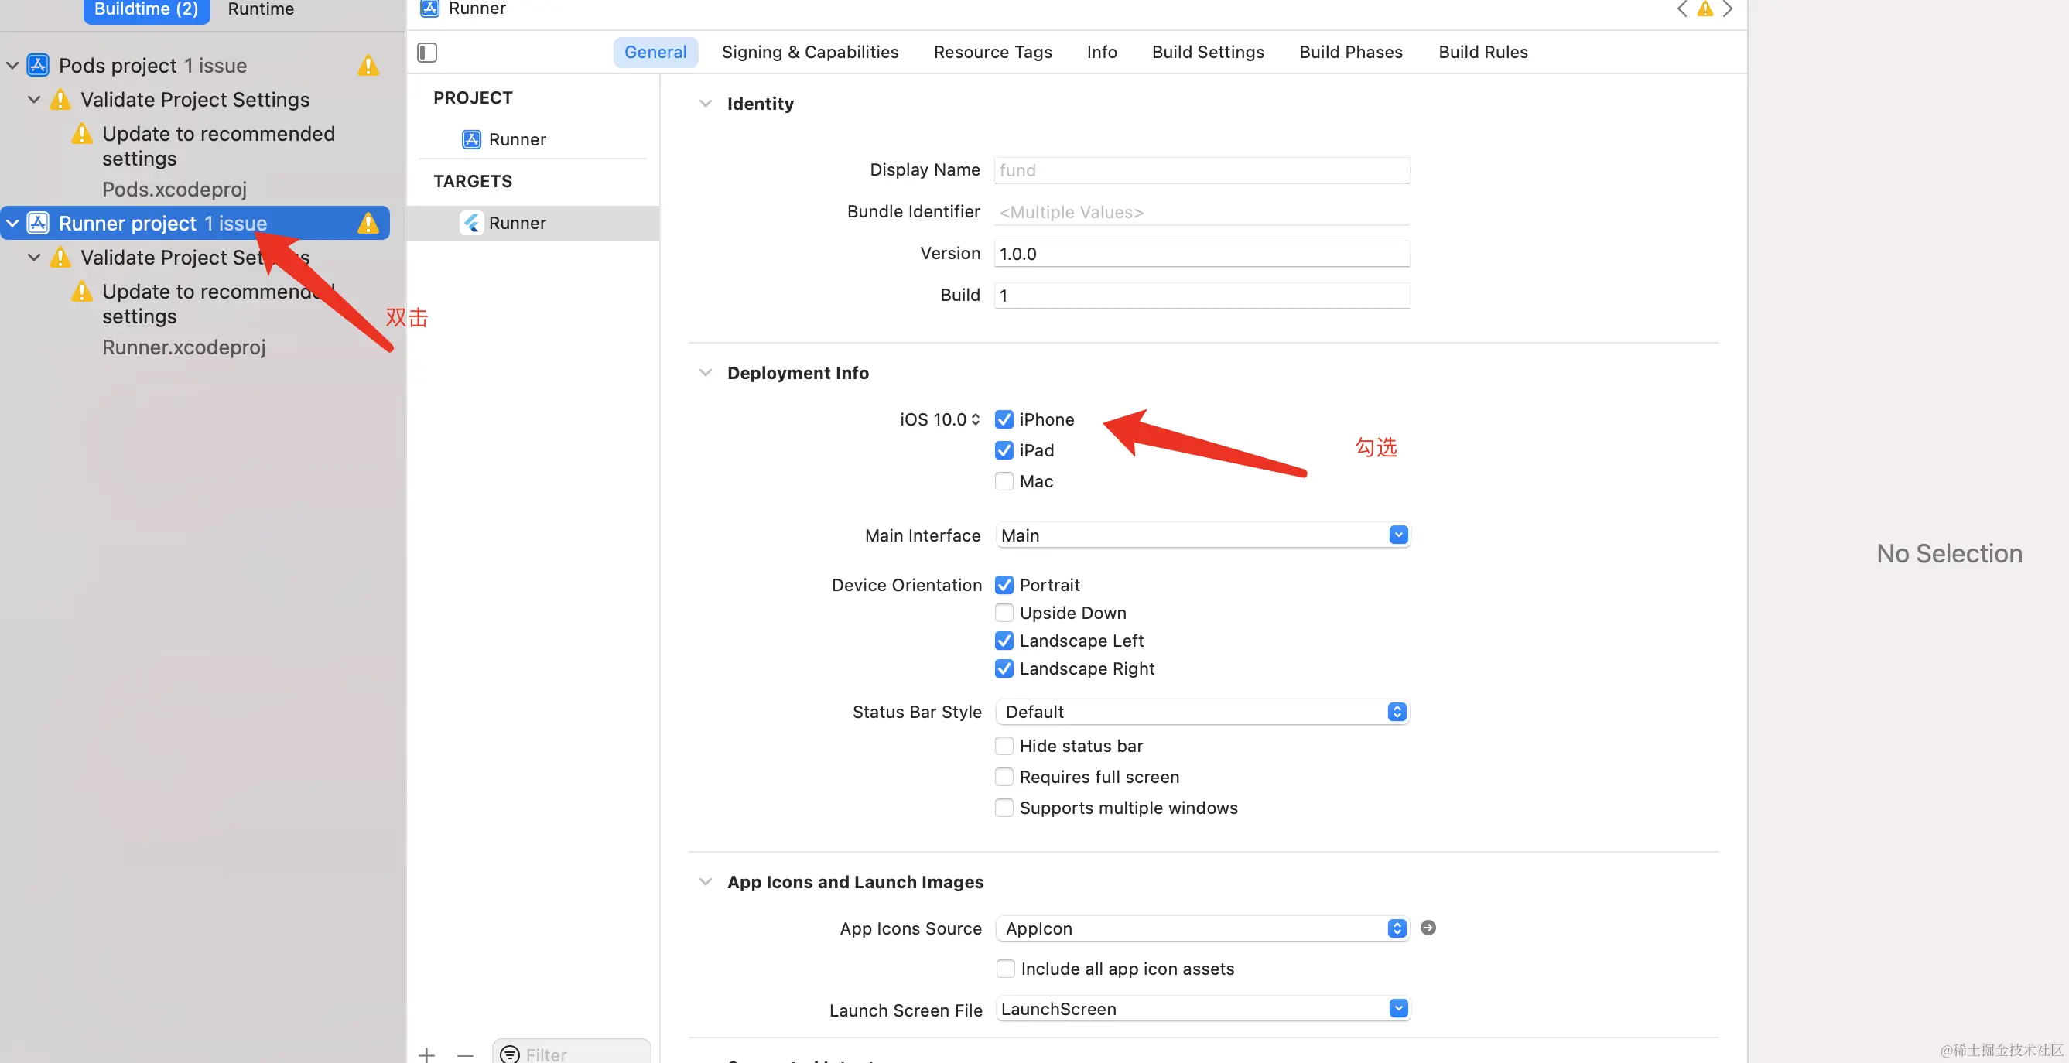The image size is (2069, 1063).
Task: Click the Version text field
Action: 1201,254
